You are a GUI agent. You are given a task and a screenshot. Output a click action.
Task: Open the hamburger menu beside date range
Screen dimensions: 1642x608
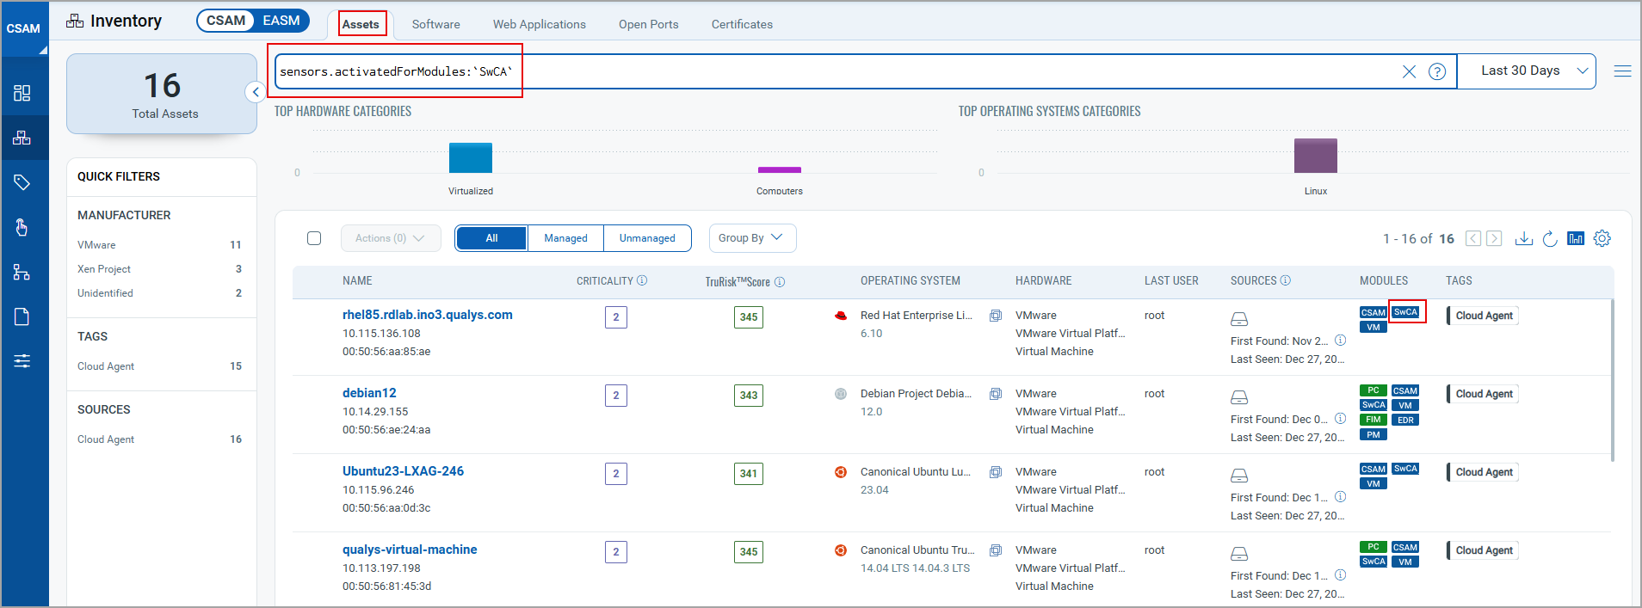[x=1622, y=71]
